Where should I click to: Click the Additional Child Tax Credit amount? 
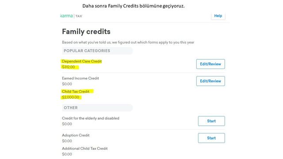(x=67, y=154)
